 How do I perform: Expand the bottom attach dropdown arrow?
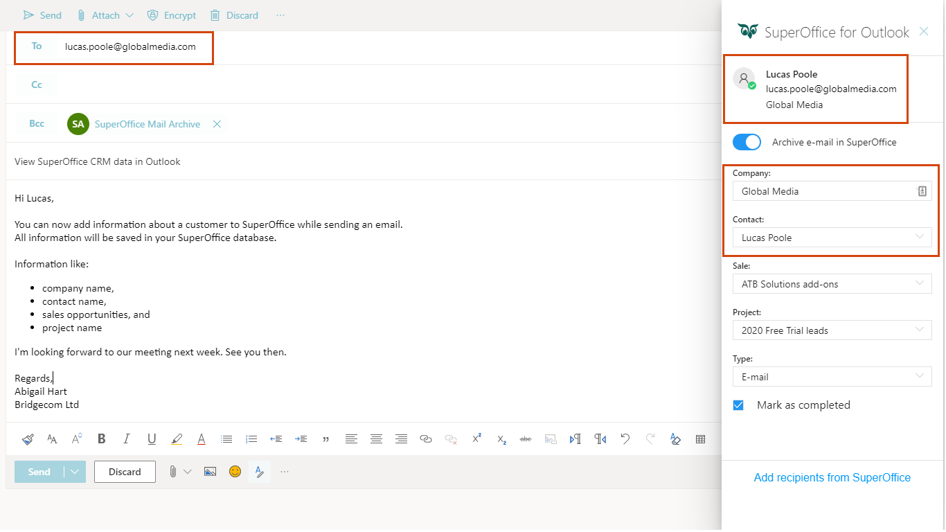click(188, 472)
